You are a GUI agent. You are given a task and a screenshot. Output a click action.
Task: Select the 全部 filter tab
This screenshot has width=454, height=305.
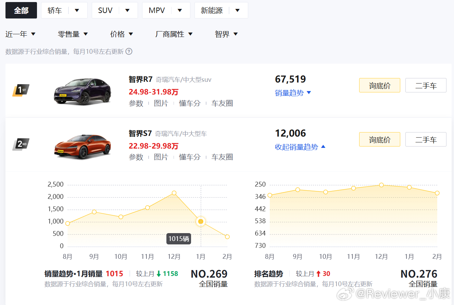tap(21, 10)
